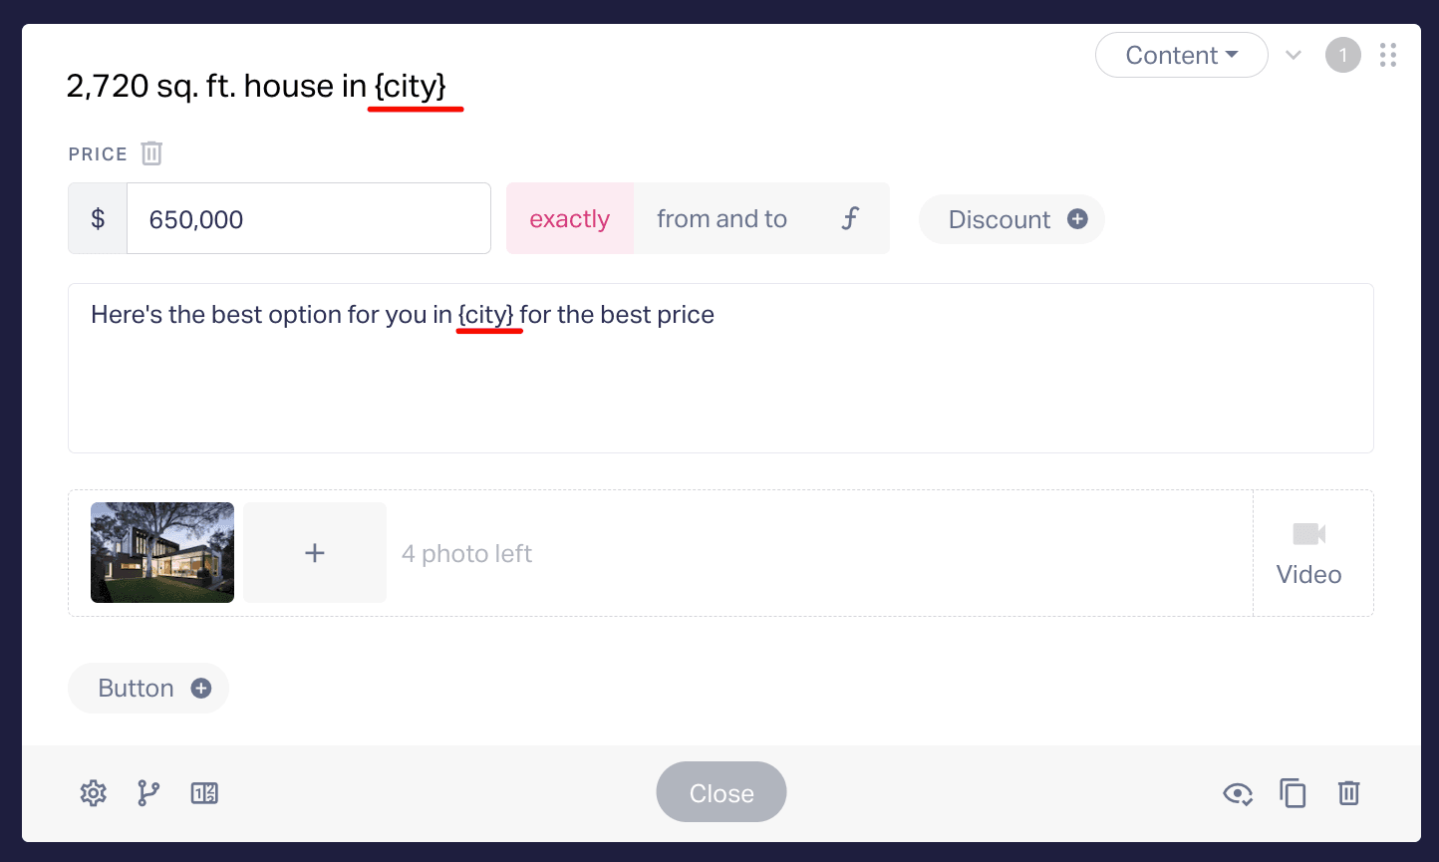The image size is (1439, 862).
Task: Click the price input field 650,000
Action: (x=309, y=218)
